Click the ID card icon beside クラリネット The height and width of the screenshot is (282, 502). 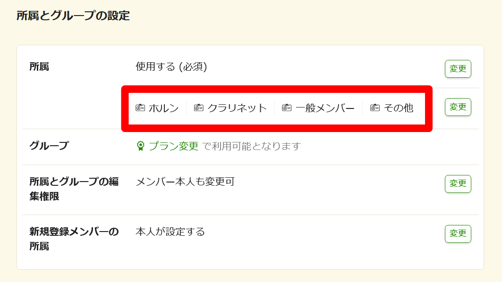point(199,108)
